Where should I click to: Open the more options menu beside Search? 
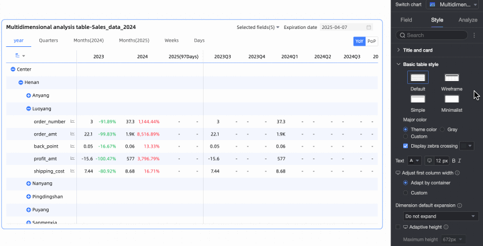pyautogui.click(x=474, y=35)
